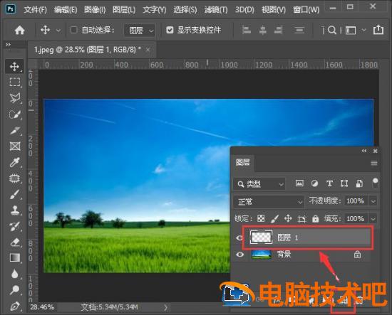Image resolution: width=392 pixels, height=315 pixels.
Task: Click the align left edges icon
Action: 247,31
